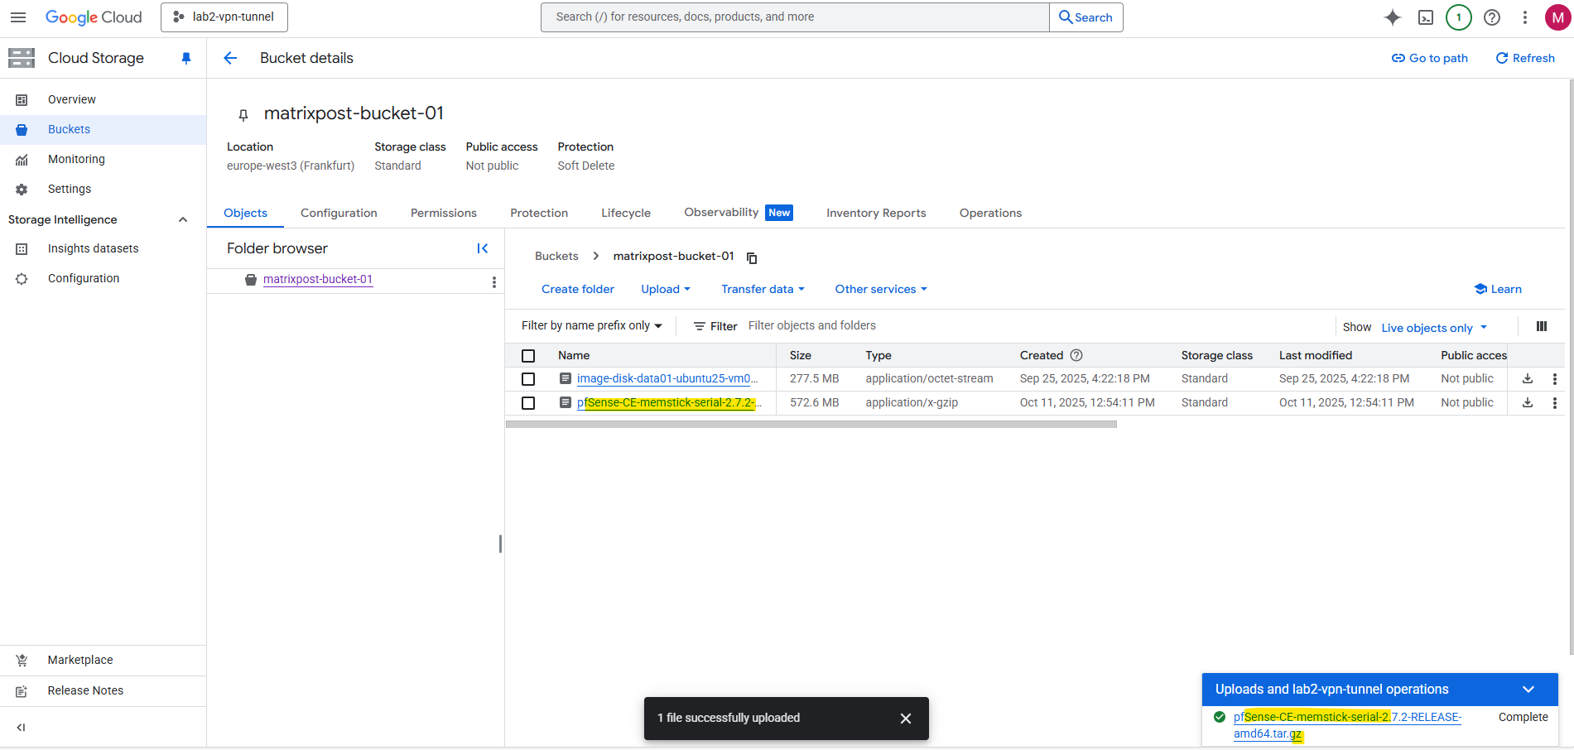Open the main navigation hamburger menu

tap(18, 17)
